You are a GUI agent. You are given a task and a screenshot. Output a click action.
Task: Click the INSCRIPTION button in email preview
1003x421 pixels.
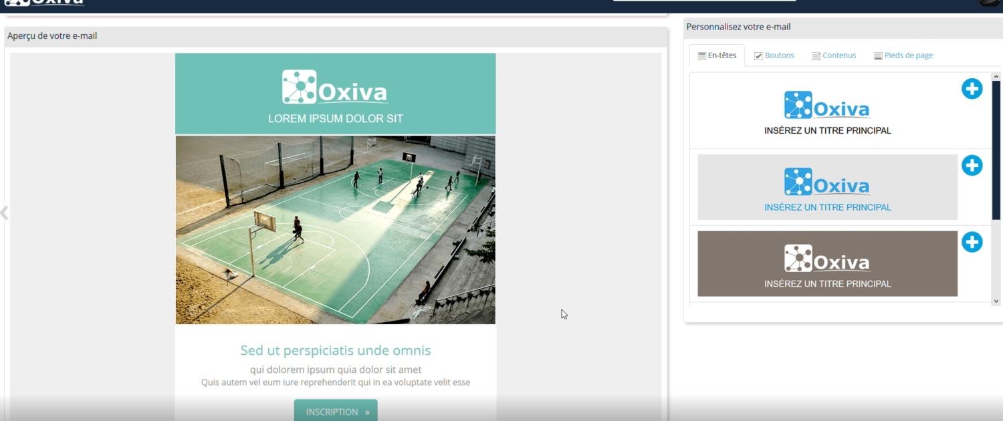(336, 411)
